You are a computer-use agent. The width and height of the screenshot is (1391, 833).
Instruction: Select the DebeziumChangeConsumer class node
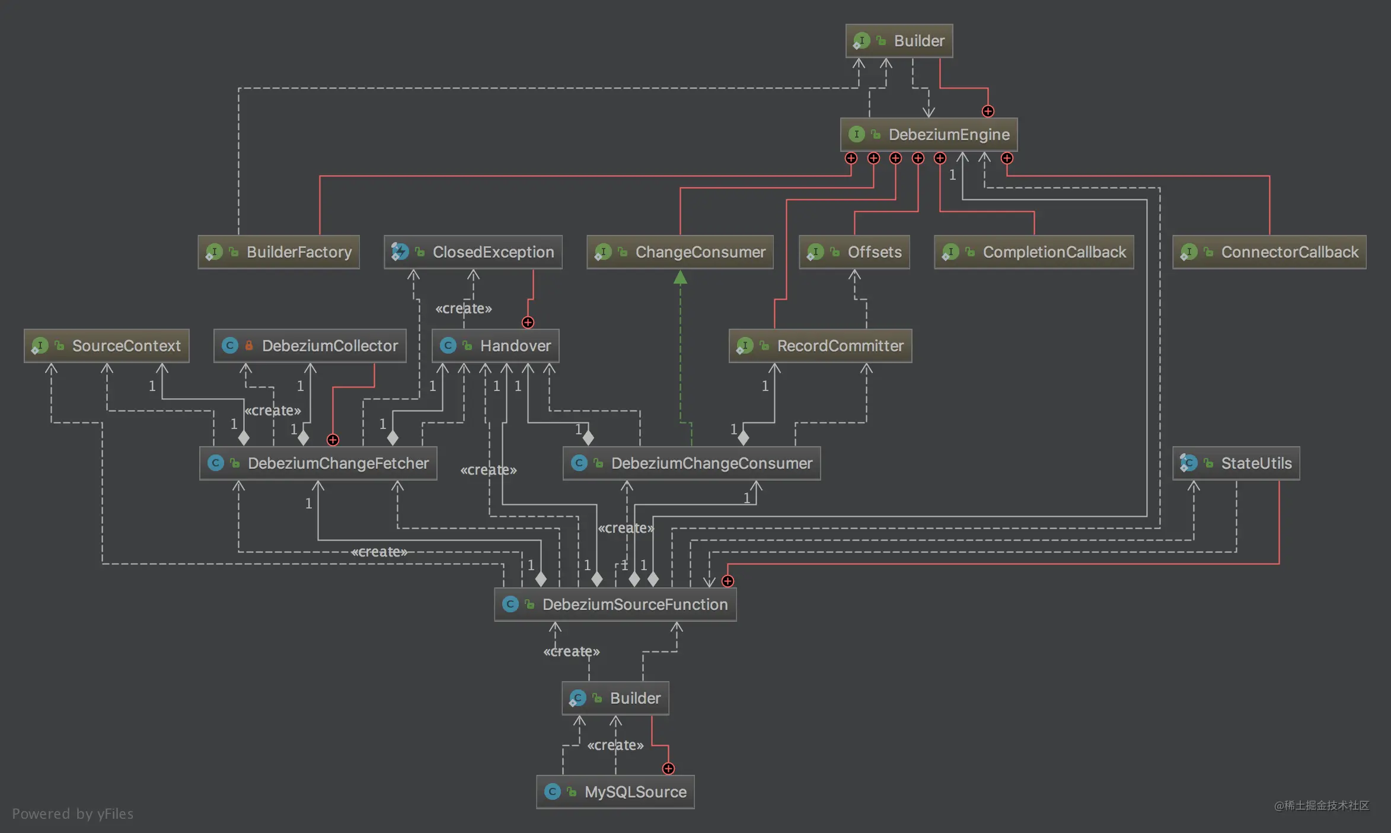click(x=691, y=463)
